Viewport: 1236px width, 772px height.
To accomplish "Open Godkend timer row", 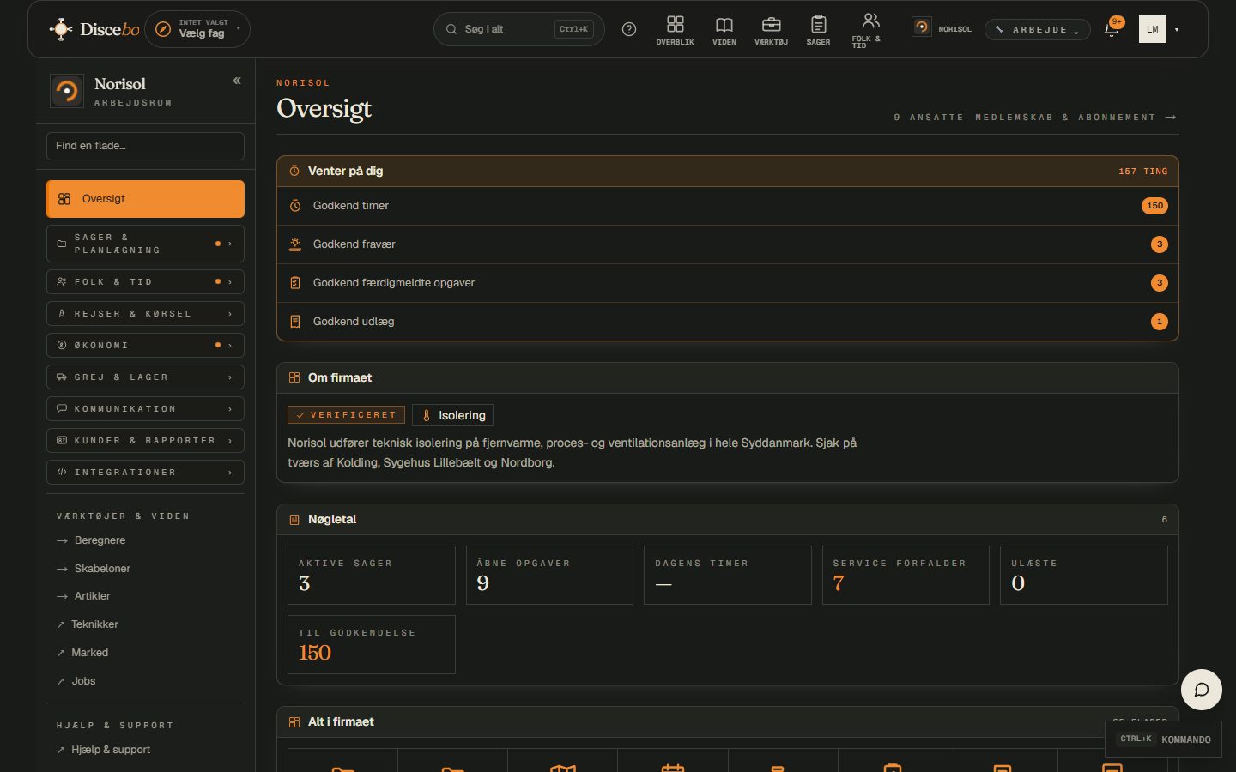I will click(x=728, y=206).
